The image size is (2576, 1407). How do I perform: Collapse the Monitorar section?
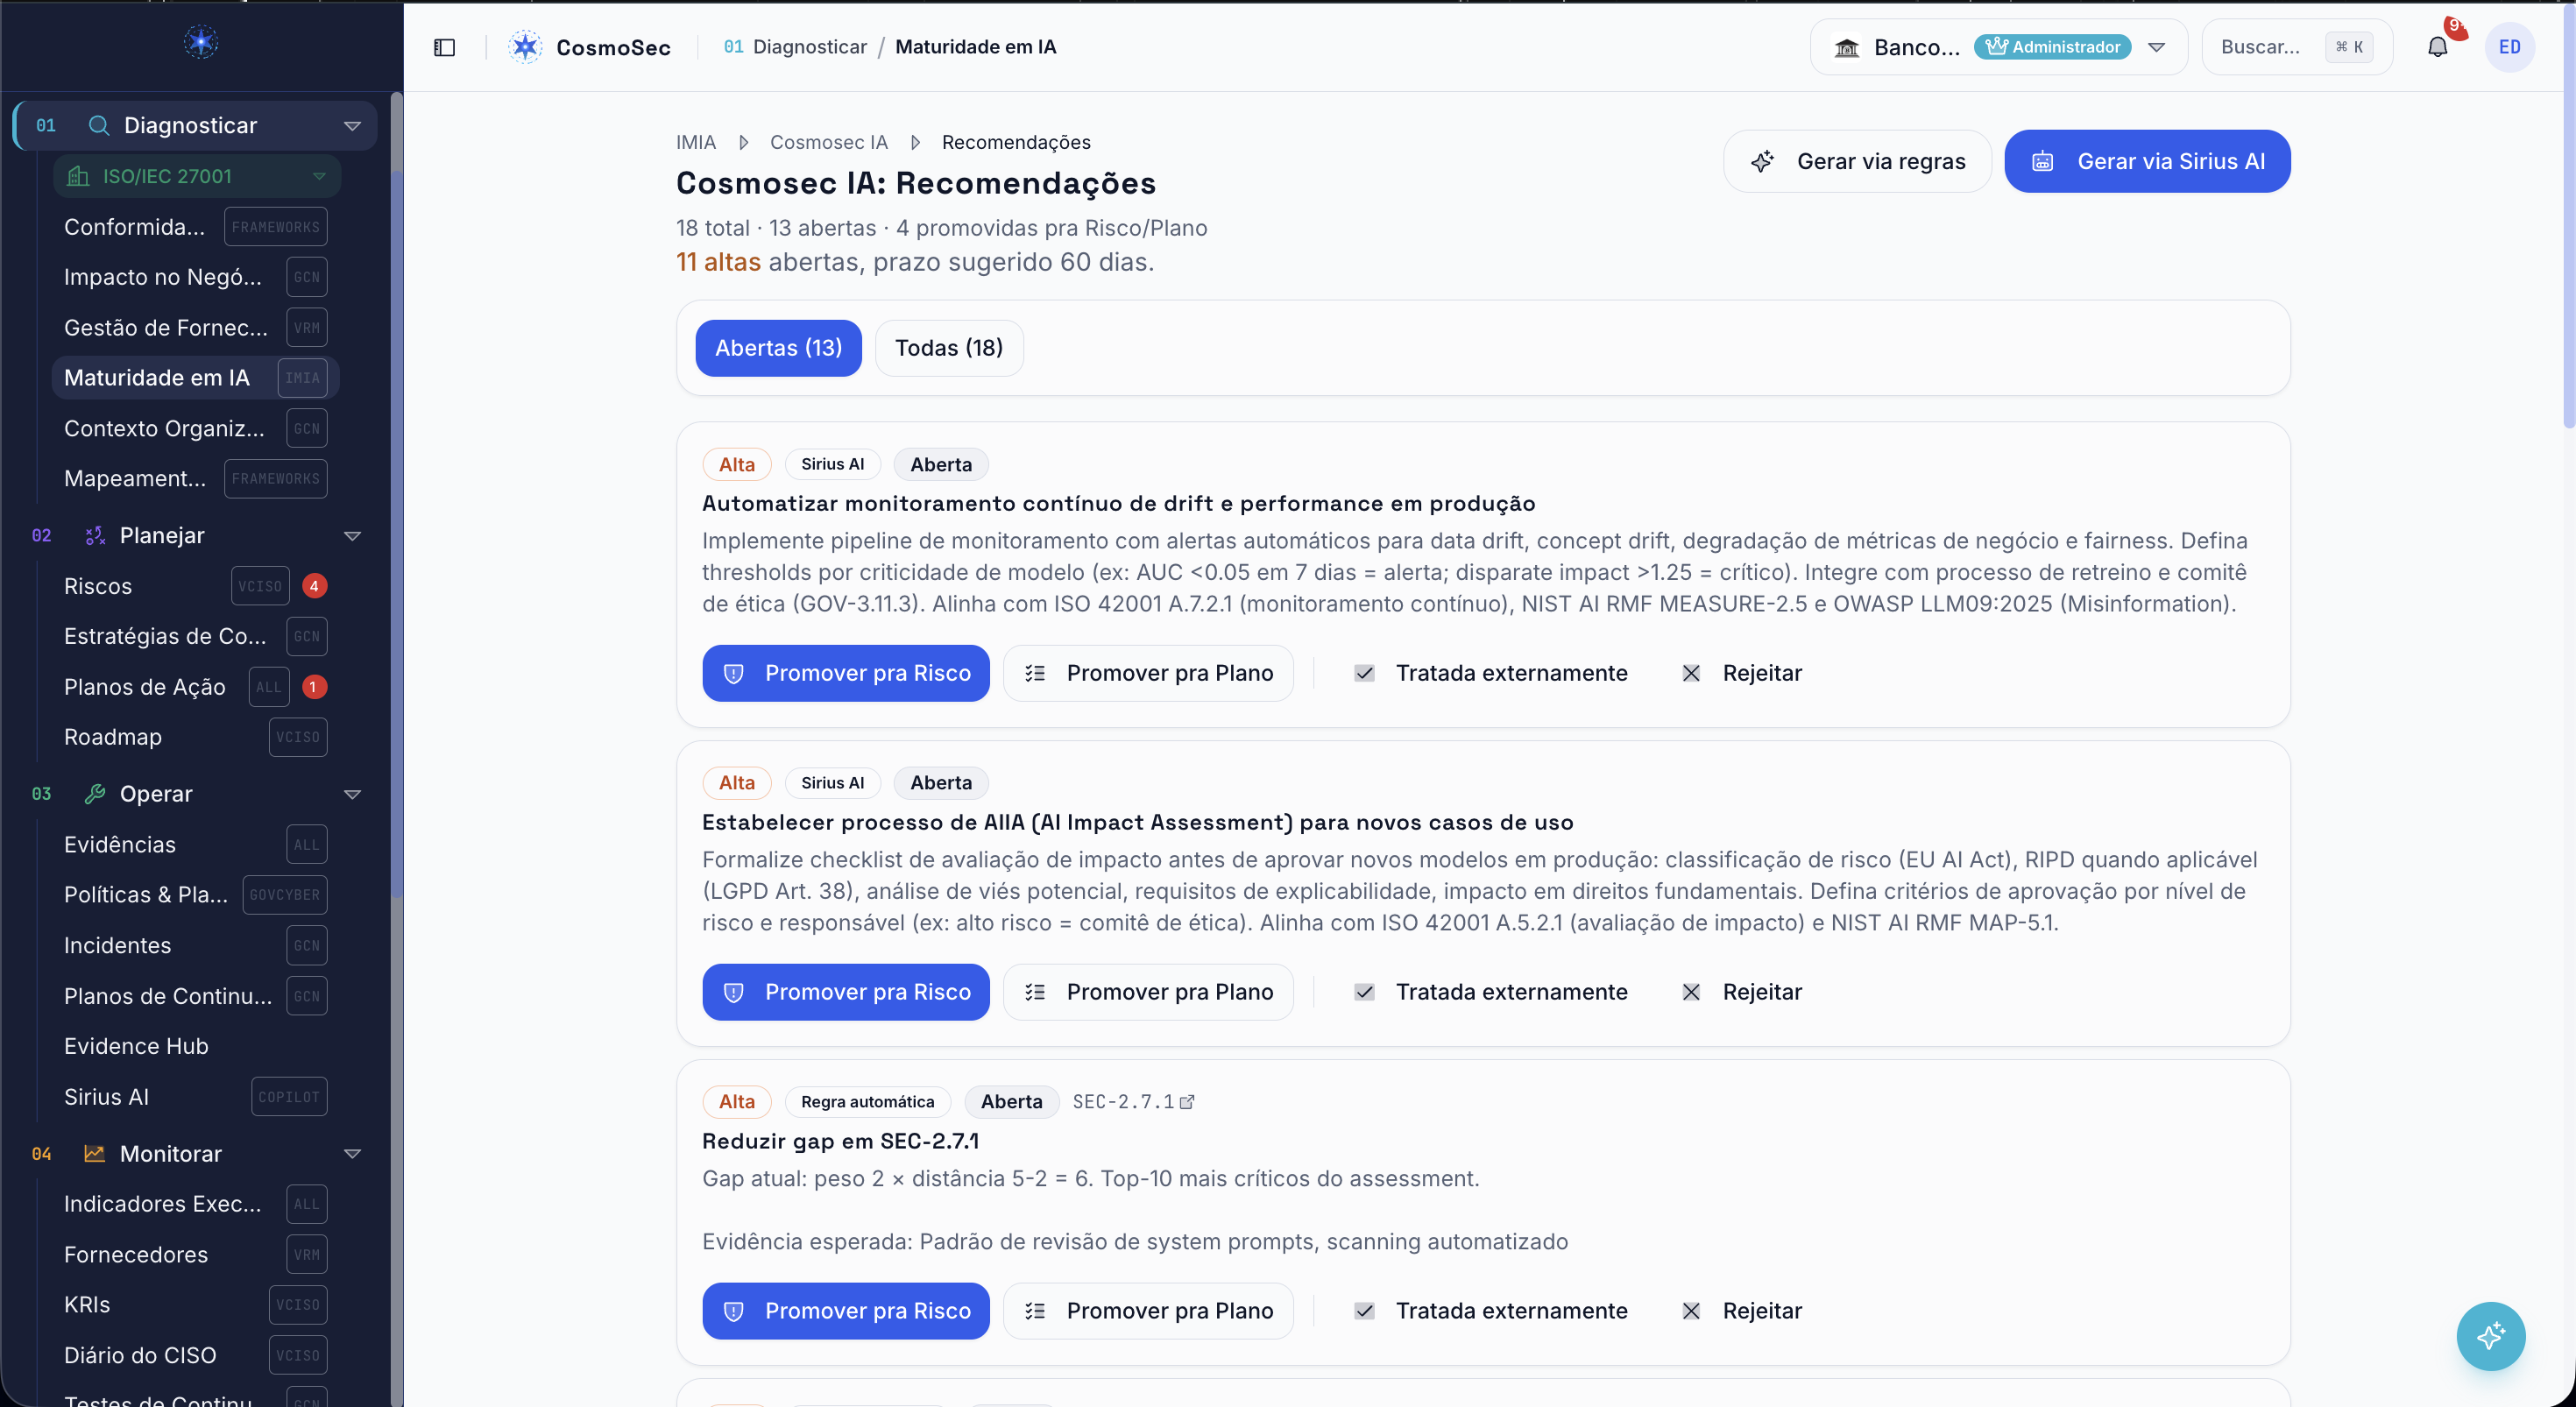click(352, 1153)
